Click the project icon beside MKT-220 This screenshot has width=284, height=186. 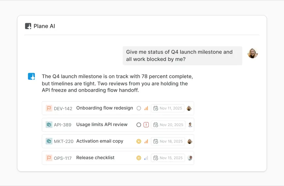coord(49,141)
